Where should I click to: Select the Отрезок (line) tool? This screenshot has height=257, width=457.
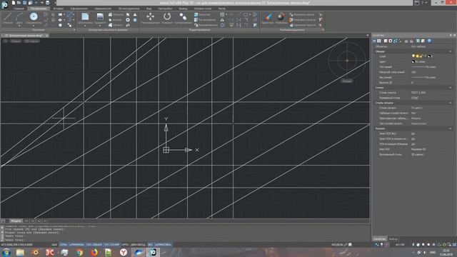pyautogui.click(x=8, y=17)
